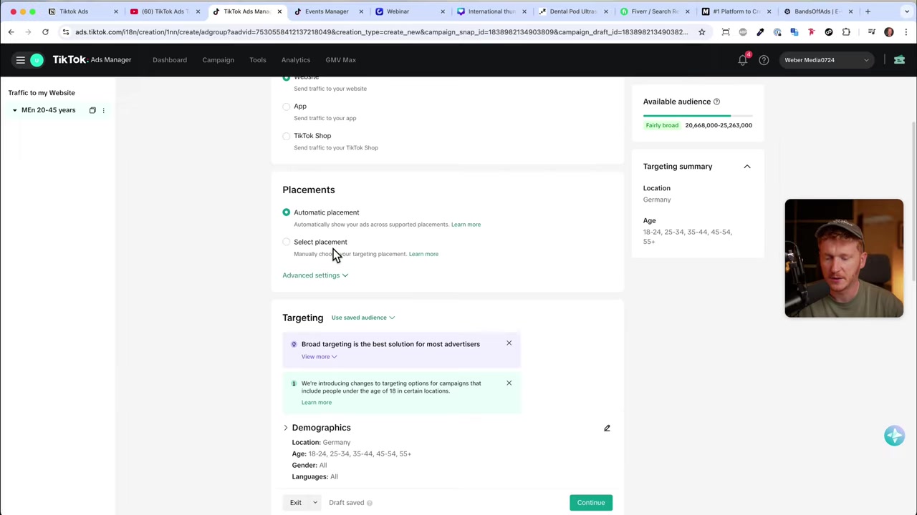Open Learn more for Automatic placement
This screenshot has width=917, height=515.
pyautogui.click(x=466, y=225)
